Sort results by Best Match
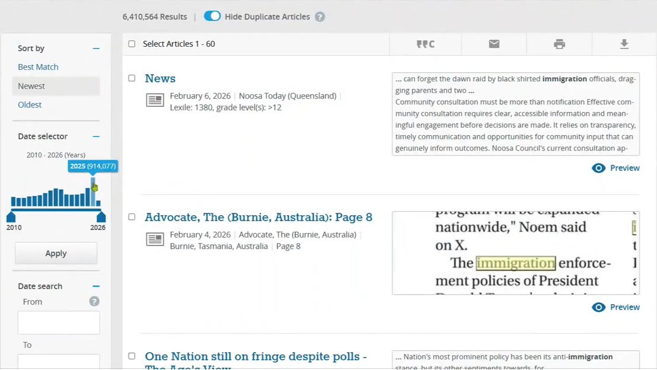This screenshot has height=370, width=657. [x=38, y=67]
